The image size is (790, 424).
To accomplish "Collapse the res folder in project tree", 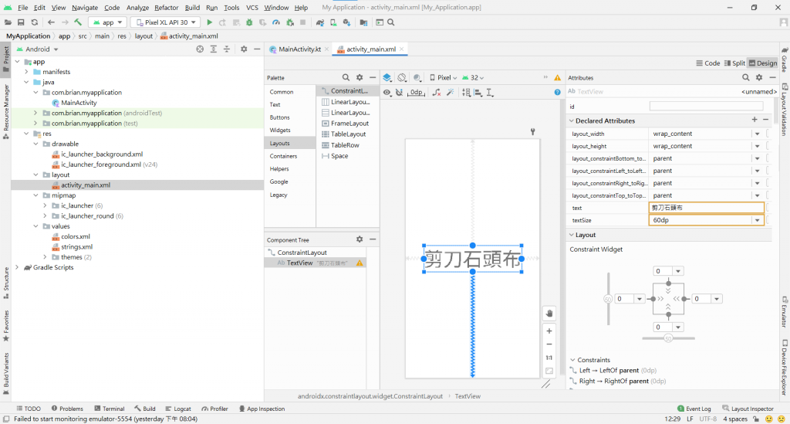I will pyautogui.click(x=27, y=134).
